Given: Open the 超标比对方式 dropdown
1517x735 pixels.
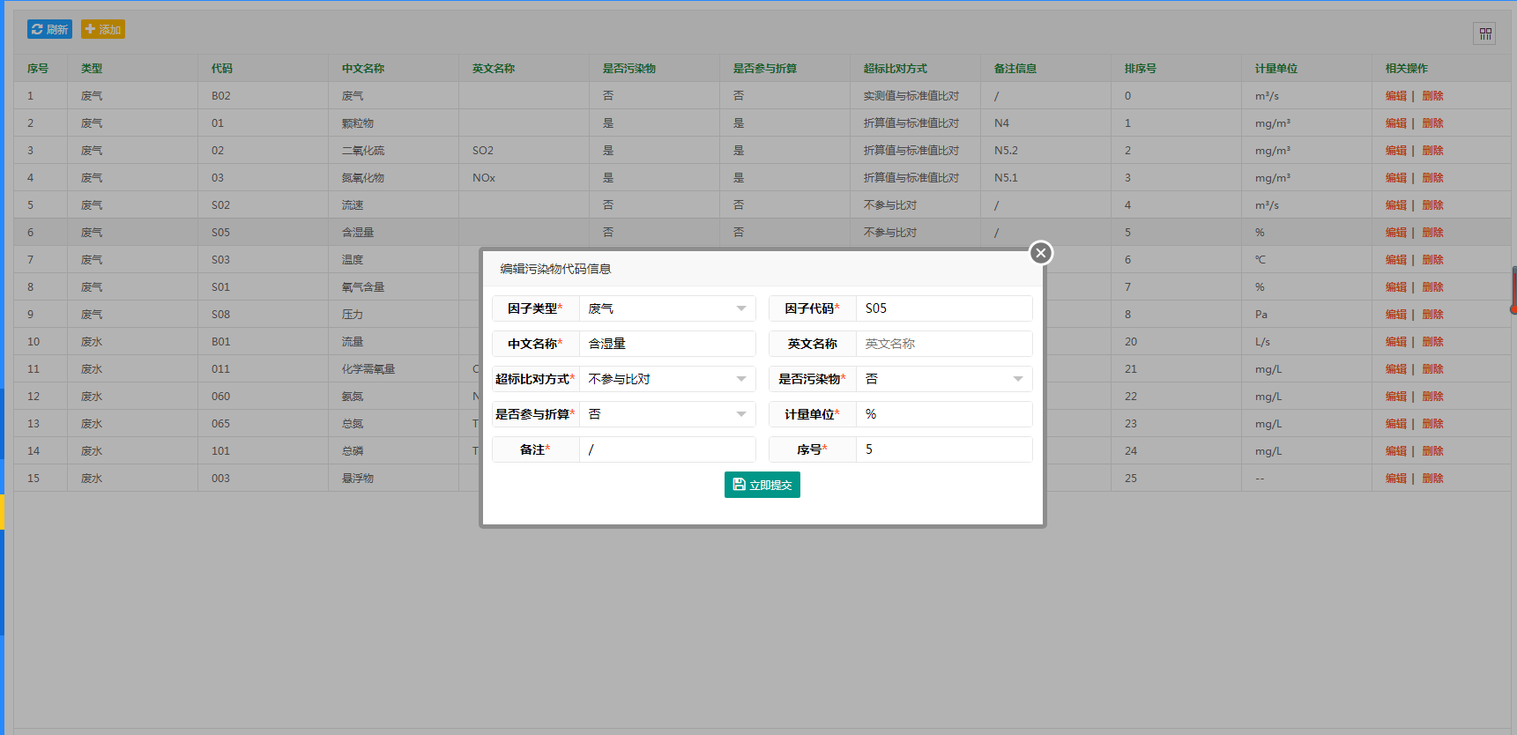Looking at the screenshot, I should tap(666, 379).
